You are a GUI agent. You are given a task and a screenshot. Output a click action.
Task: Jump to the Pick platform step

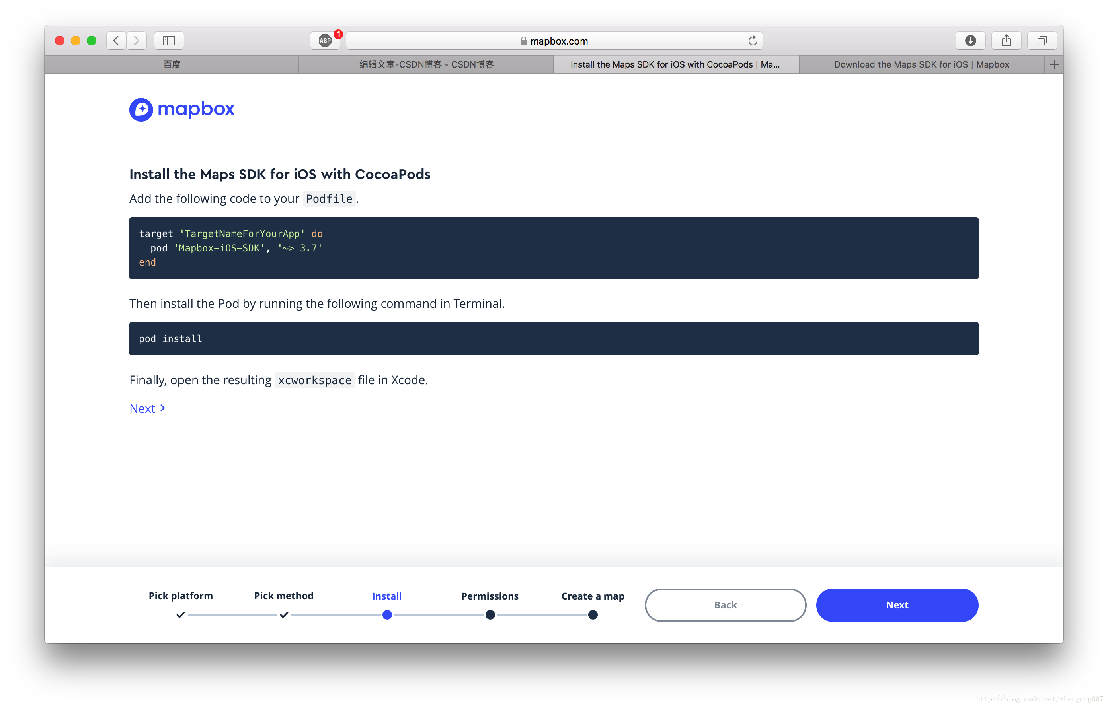tap(180, 604)
